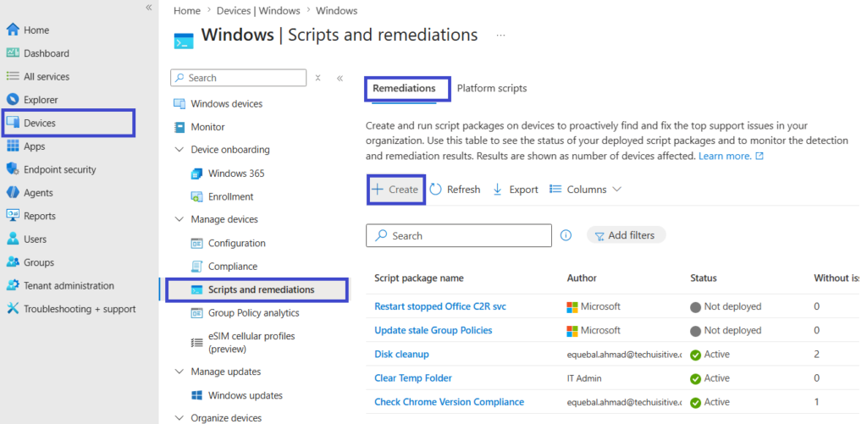Collapse the Manage updates section
The image size is (867, 424).
point(179,372)
